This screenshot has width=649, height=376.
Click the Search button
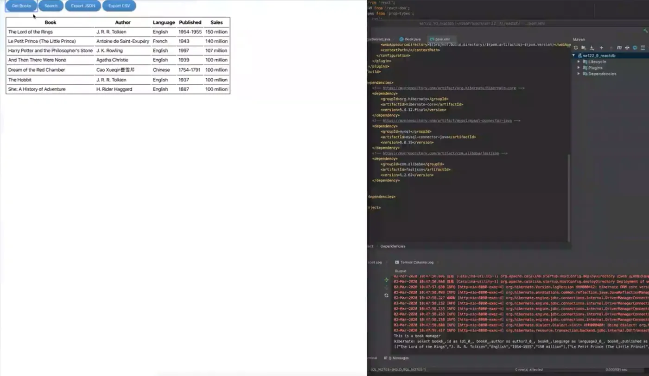(x=51, y=6)
